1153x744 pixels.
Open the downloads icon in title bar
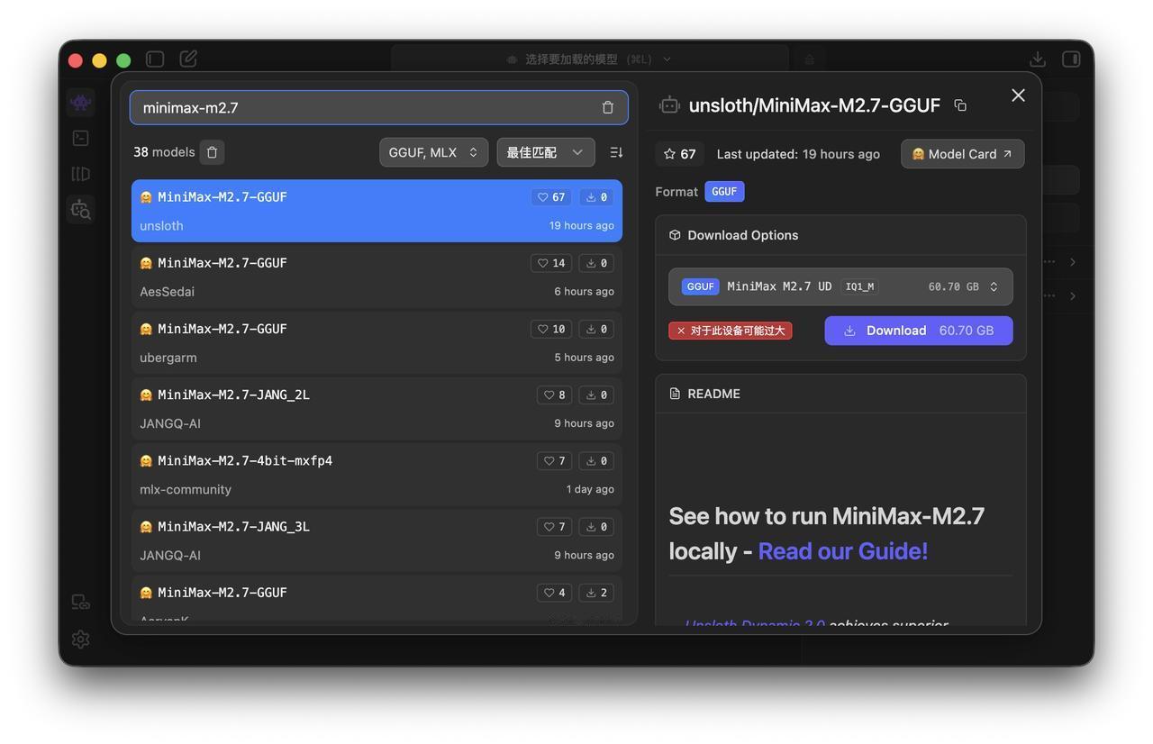pos(1038,59)
